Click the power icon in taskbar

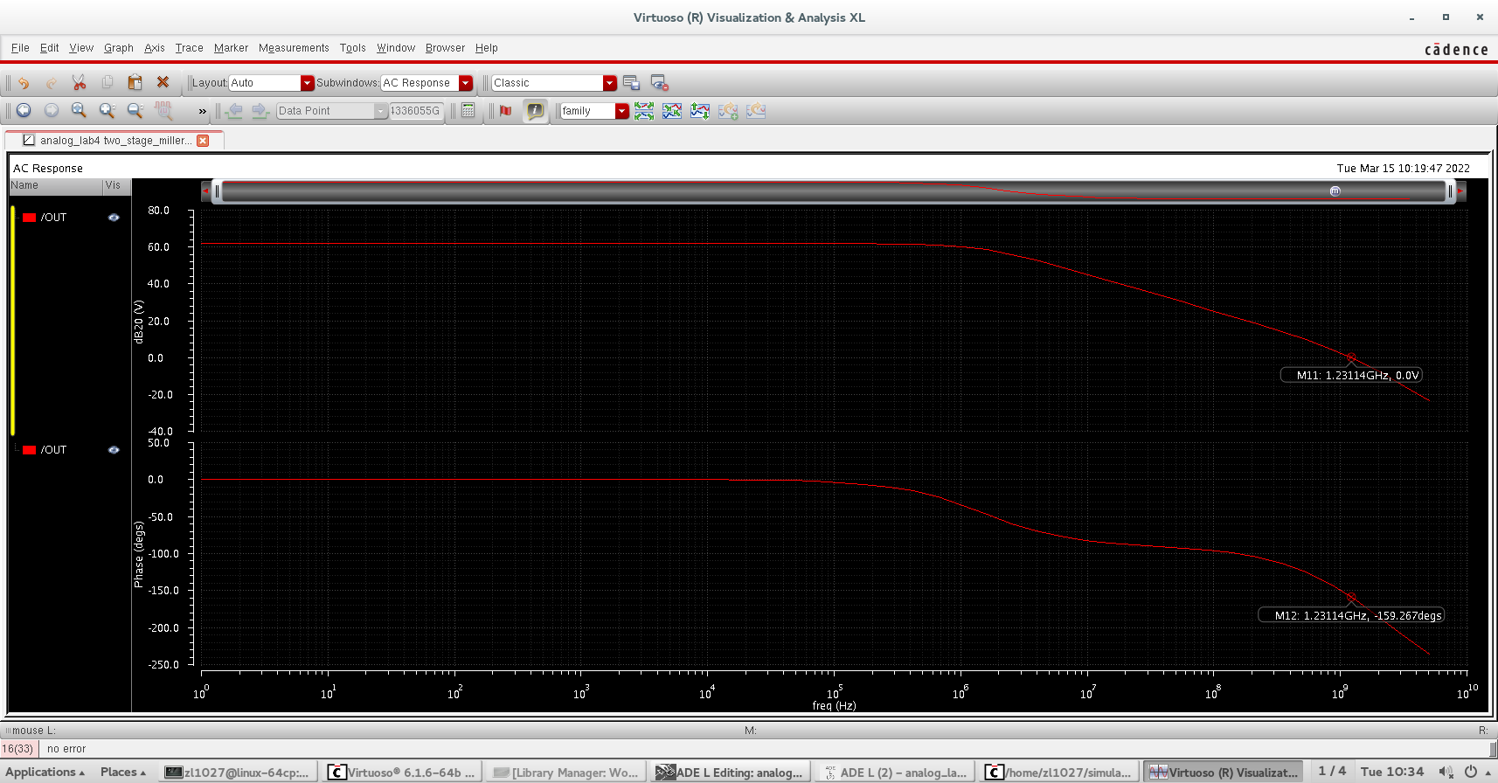1471,772
